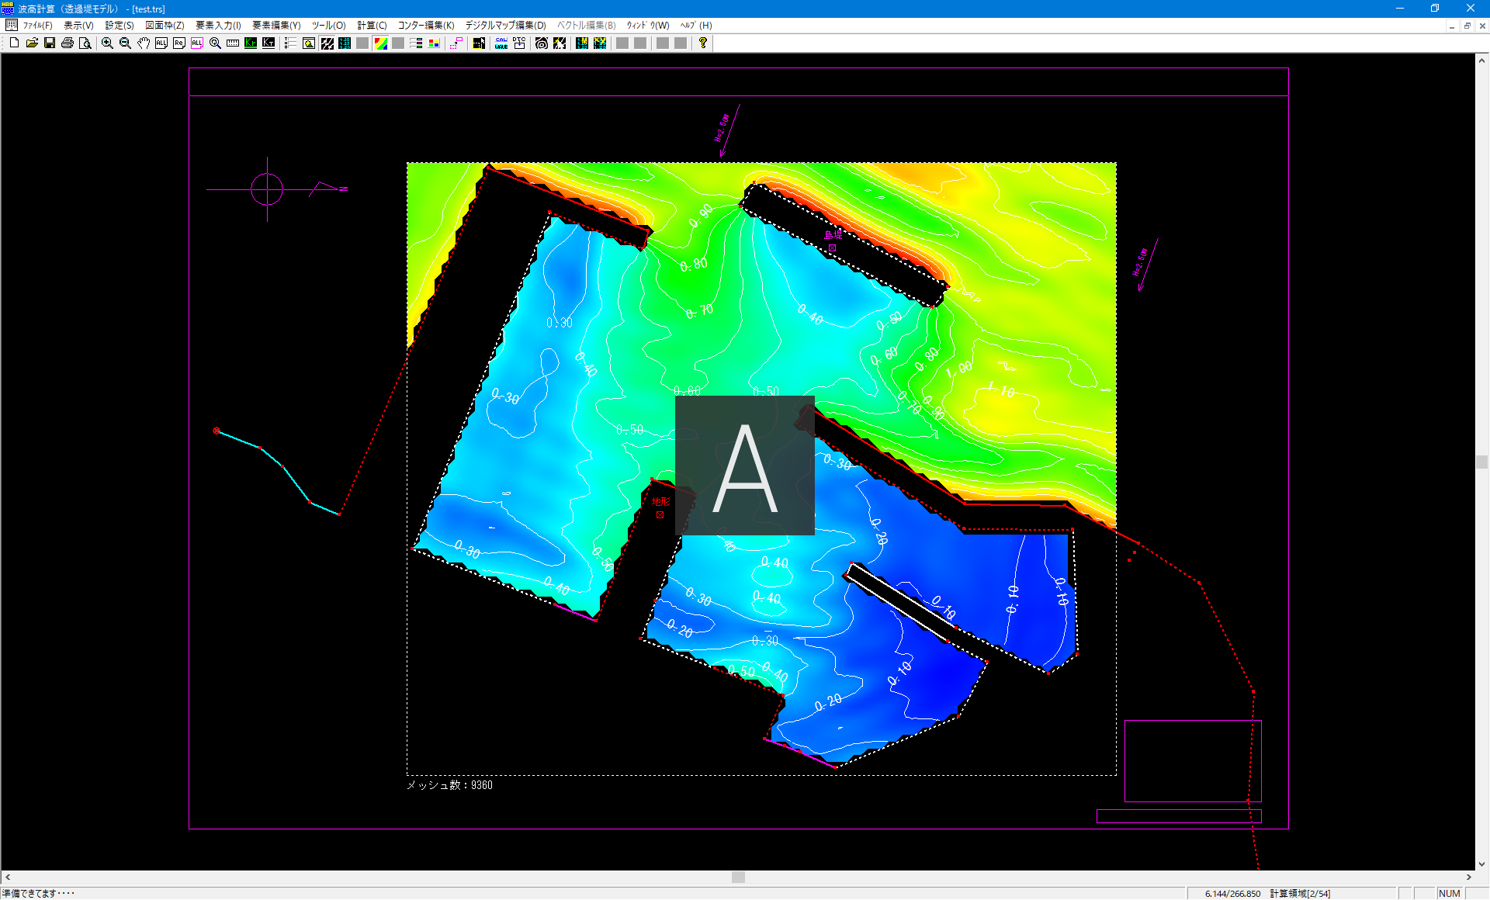Screen dimensions: 1490x900
Task: Save the file with the floppy disk icon
Action: point(50,43)
